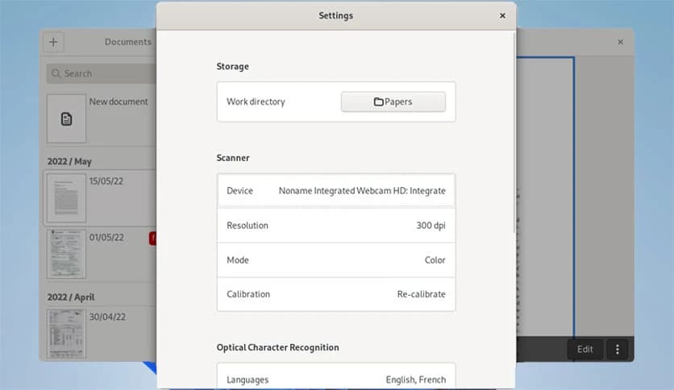Viewport: 674px width, 390px height.
Task: Focus the Search field in documents list
Action: 102,73
